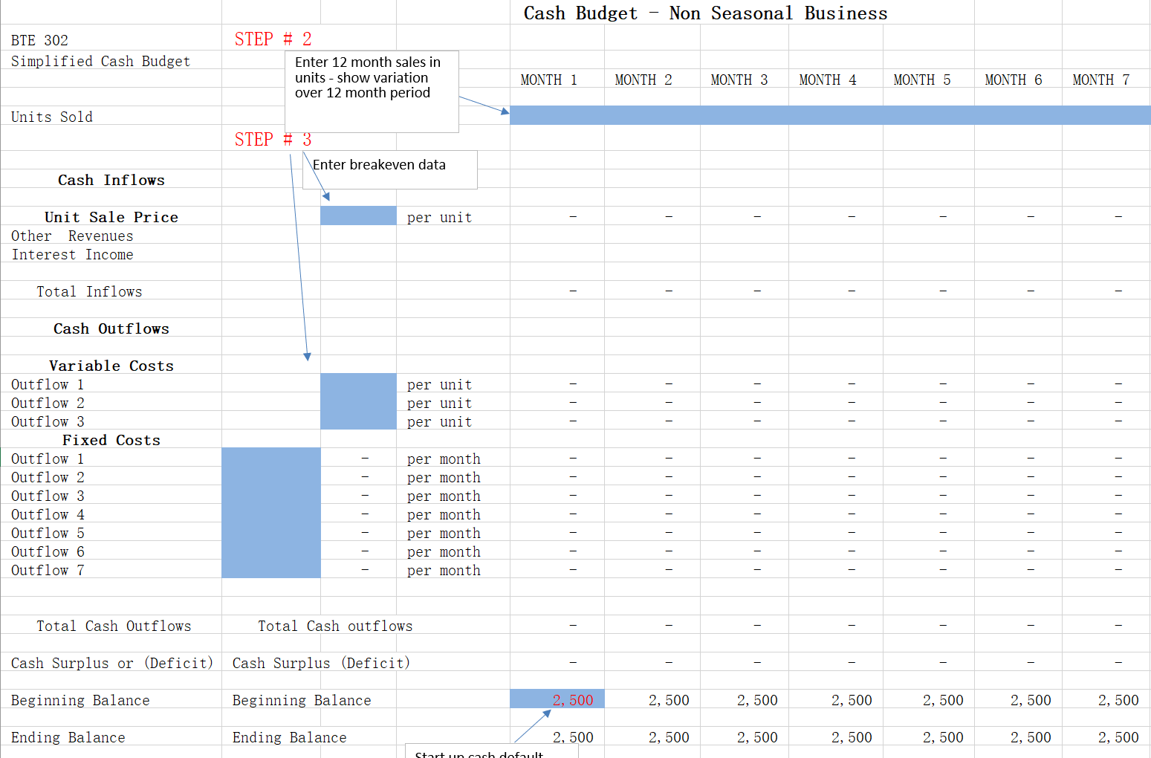
Task: Select Outflow 1 blue cell under Variable Costs
Action: 358,383
